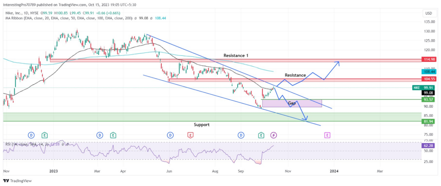
Task: Click the leftmost dividend D marker
Action: coord(31,135)
